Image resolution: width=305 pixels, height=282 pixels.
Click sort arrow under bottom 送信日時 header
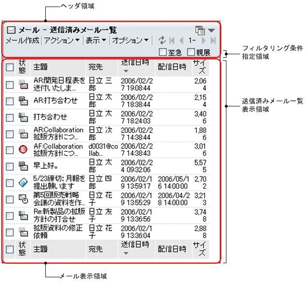(126, 253)
